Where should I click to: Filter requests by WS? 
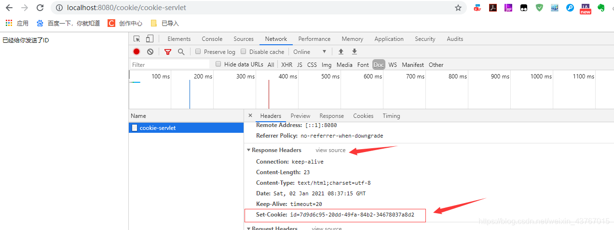[x=393, y=64]
